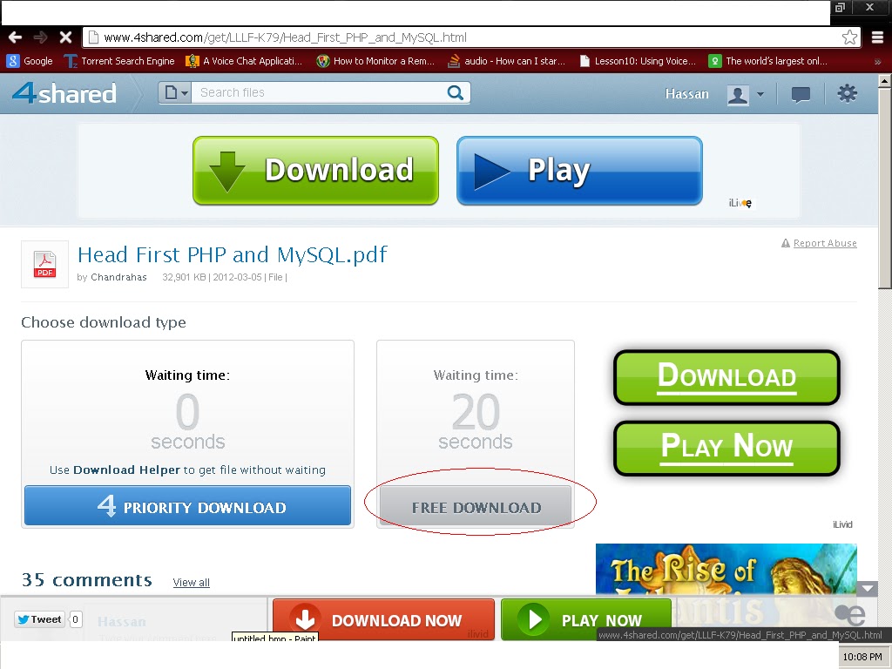The height and width of the screenshot is (669, 892).
Task: View all comments link
Action: (x=191, y=582)
